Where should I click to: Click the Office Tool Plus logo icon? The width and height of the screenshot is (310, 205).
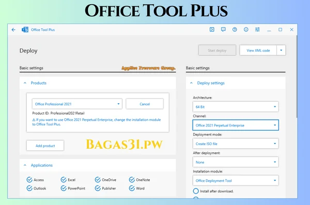click(25, 29)
